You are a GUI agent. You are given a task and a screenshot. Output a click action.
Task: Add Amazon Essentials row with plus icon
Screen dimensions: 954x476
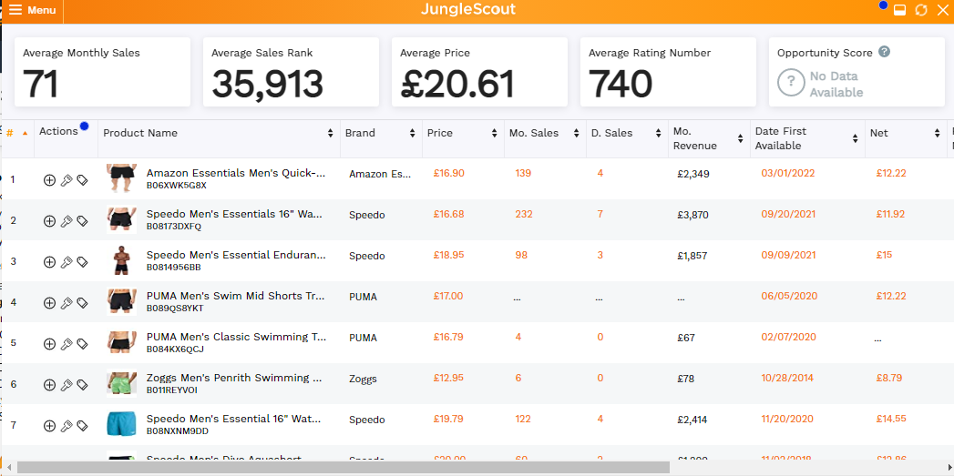[50, 180]
